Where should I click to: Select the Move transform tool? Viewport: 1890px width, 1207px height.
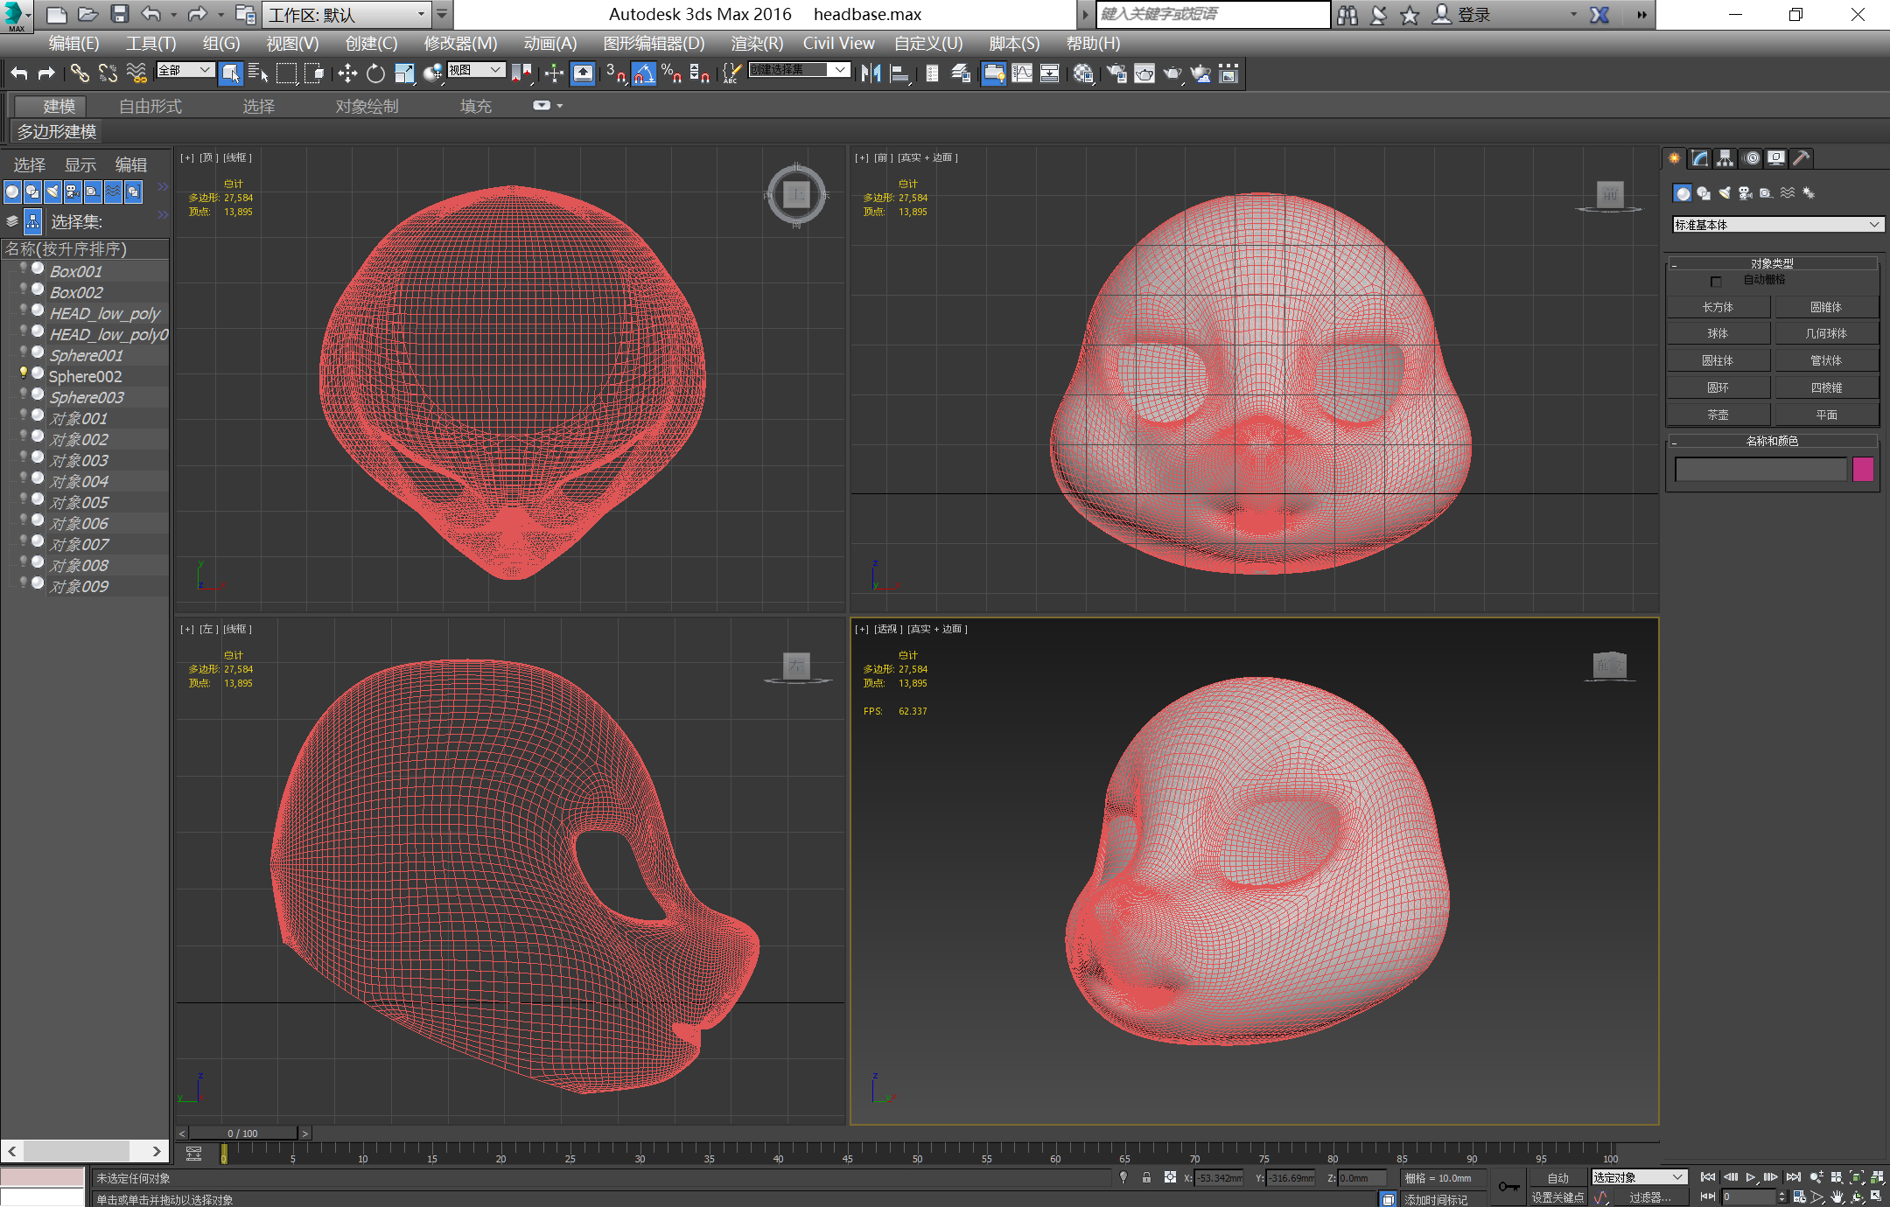[x=347, y=74]
